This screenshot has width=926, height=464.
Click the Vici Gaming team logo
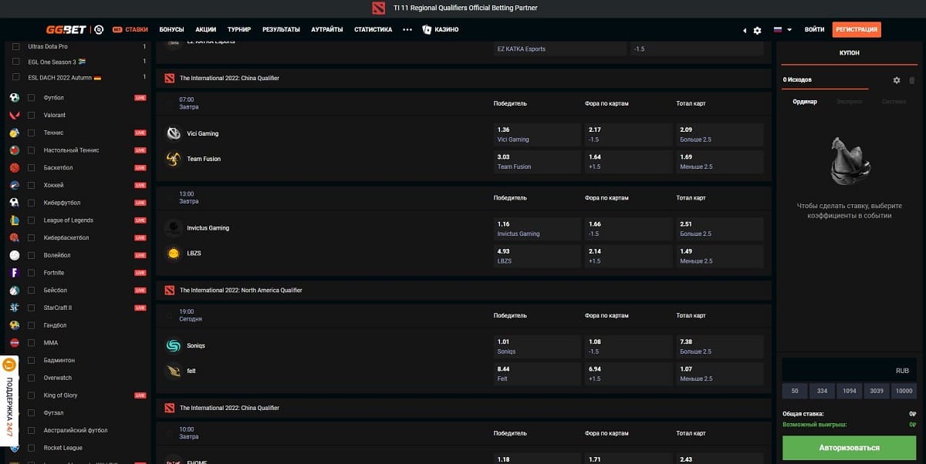pos(174,133)
